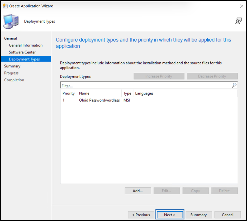Click the Decrease Priority button

pyautogui.click(x=212, y=76)
